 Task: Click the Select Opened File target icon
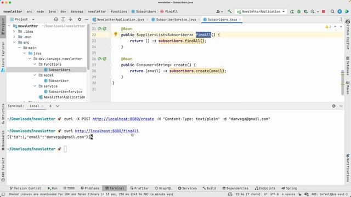click(56, 20)
